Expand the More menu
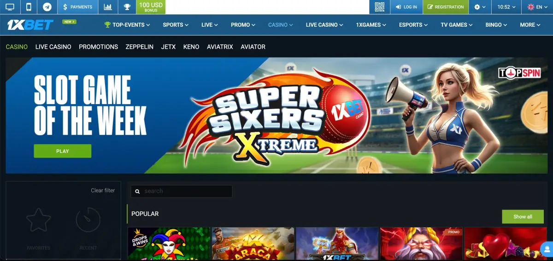 click(x=530, y=25)
